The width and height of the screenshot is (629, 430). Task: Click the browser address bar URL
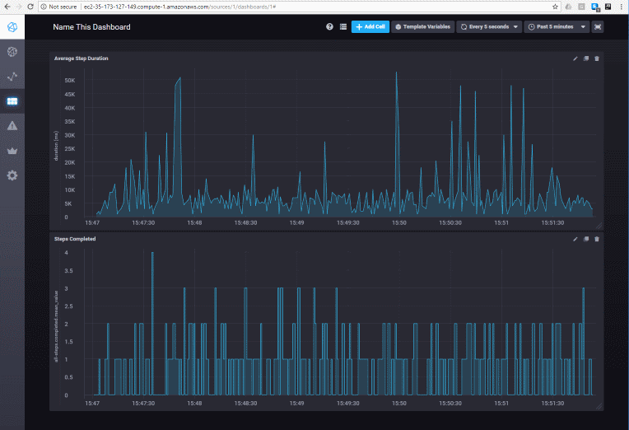click(x=179, y=7)
